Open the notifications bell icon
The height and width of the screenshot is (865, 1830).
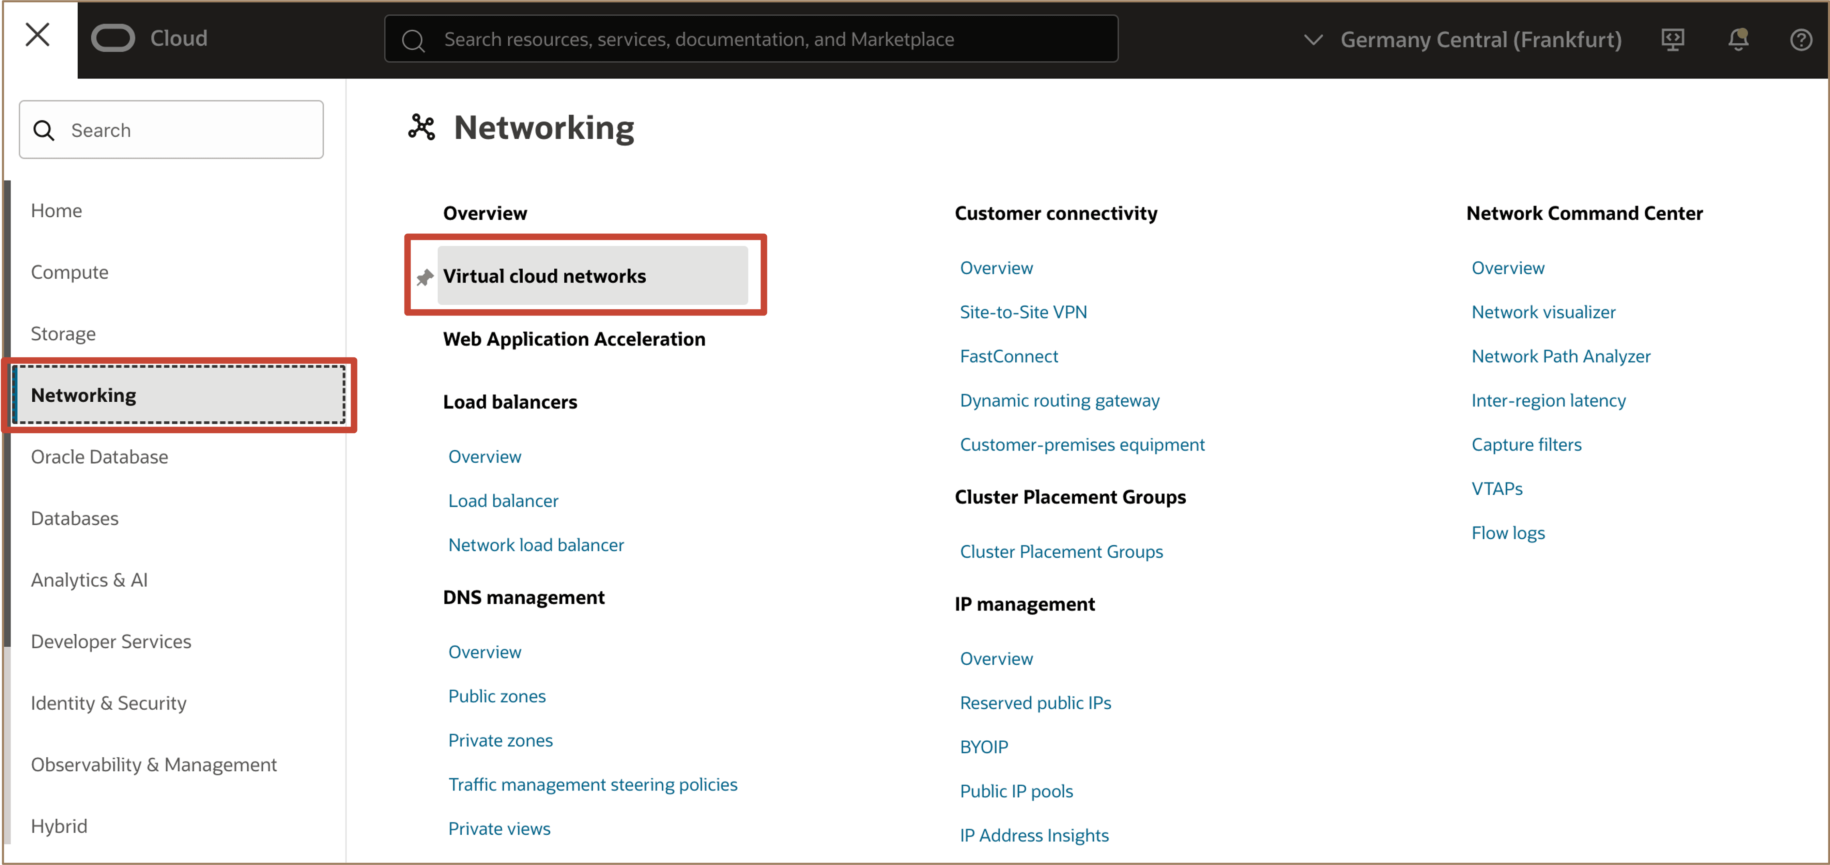(x=1738, y=39)
